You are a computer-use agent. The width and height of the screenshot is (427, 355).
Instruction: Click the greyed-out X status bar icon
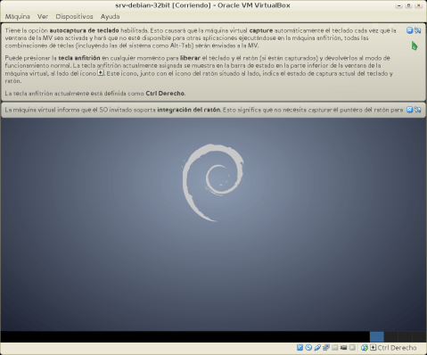(352, 348)
